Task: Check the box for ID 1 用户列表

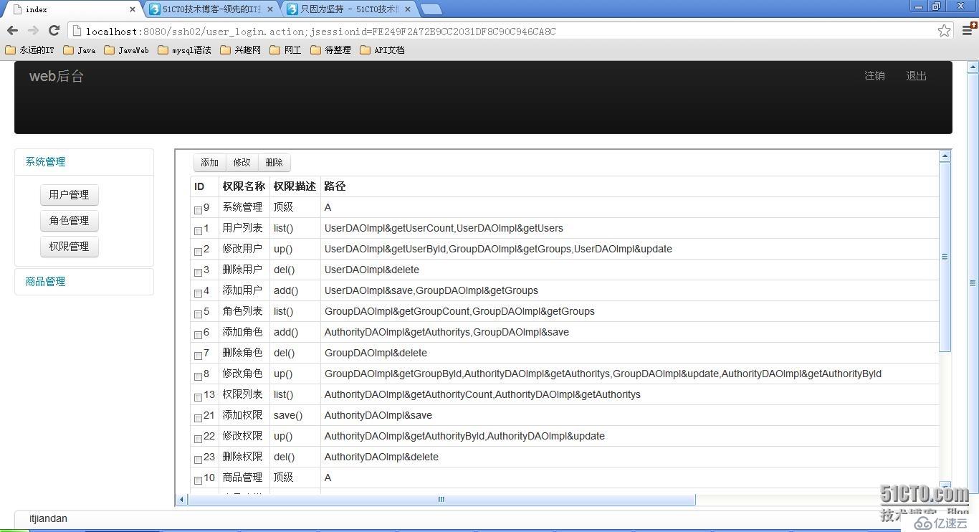Action: pos(198,231)
